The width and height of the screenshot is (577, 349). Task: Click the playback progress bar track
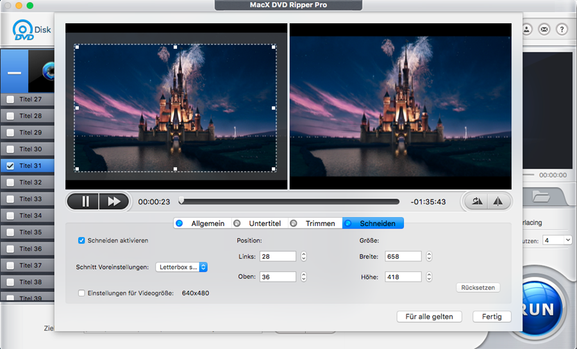click(290, 202)
